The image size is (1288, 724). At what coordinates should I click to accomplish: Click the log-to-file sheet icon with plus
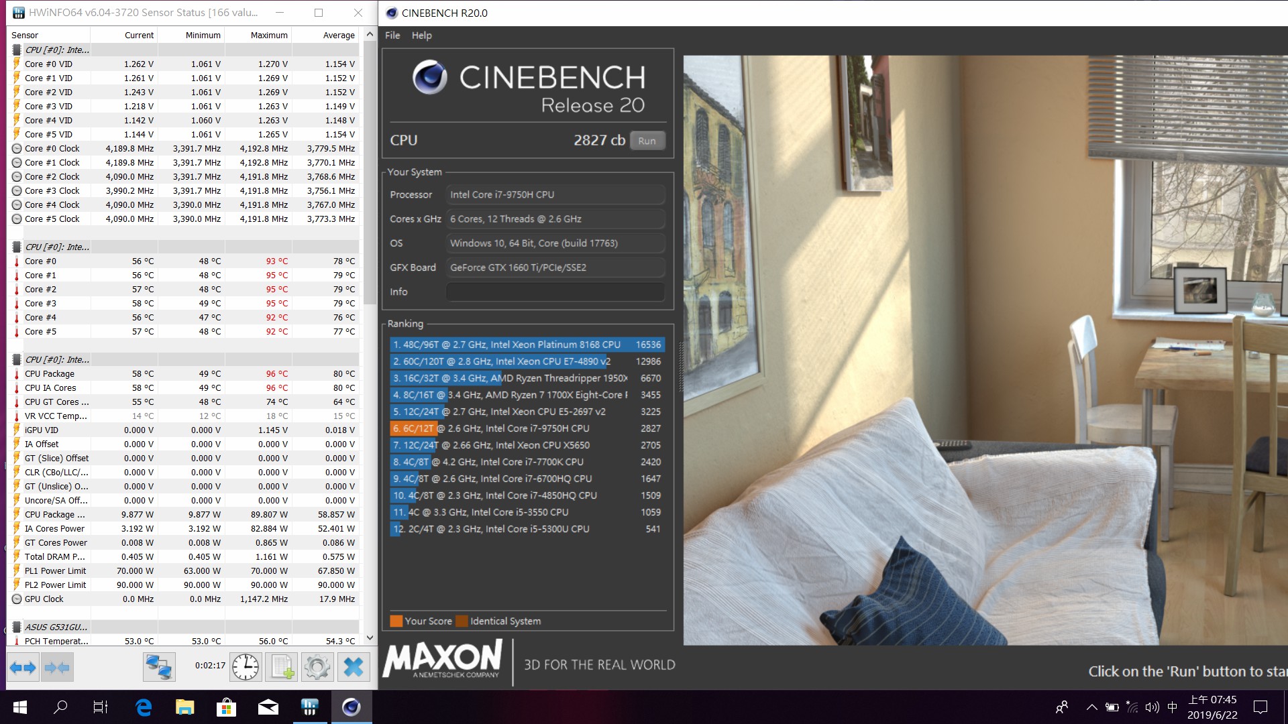pyautogui.click(x=282, y=668)
